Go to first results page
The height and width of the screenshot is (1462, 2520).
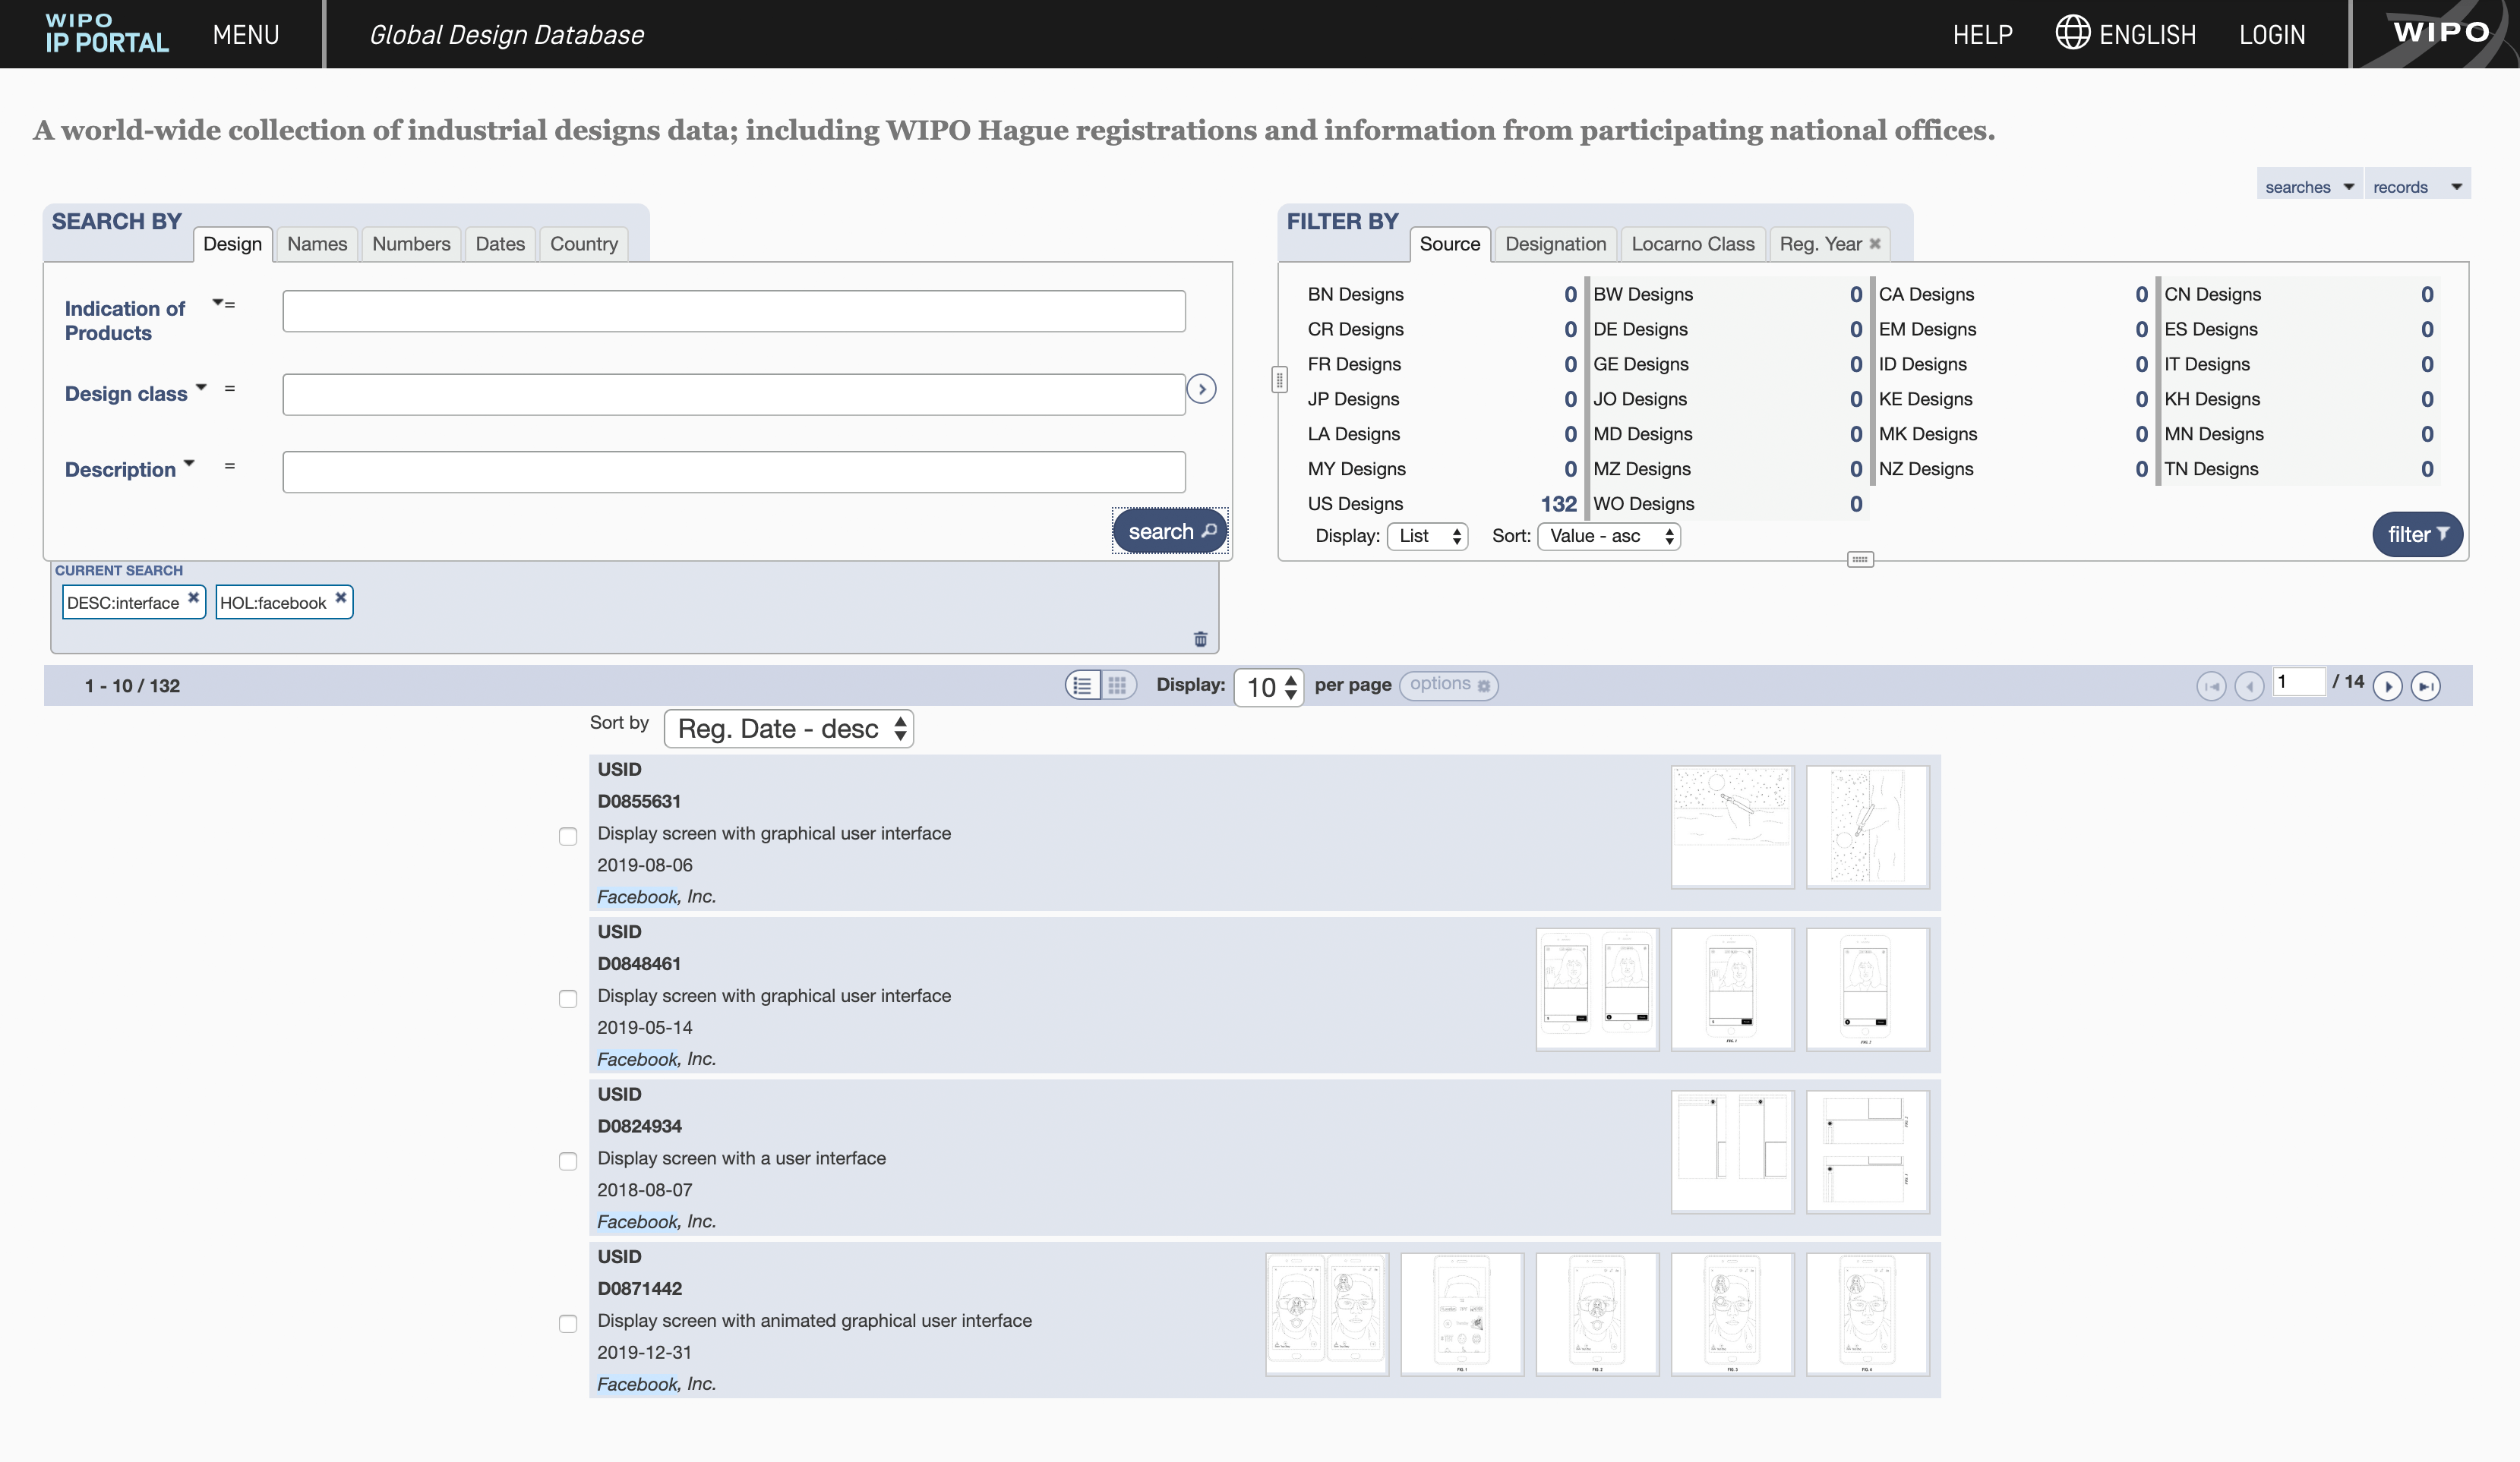[x=2211, y=686]
